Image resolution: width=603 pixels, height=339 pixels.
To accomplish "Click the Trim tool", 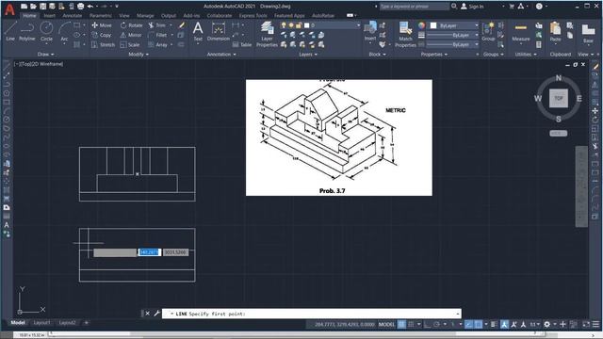I will [x=157, y=25].
